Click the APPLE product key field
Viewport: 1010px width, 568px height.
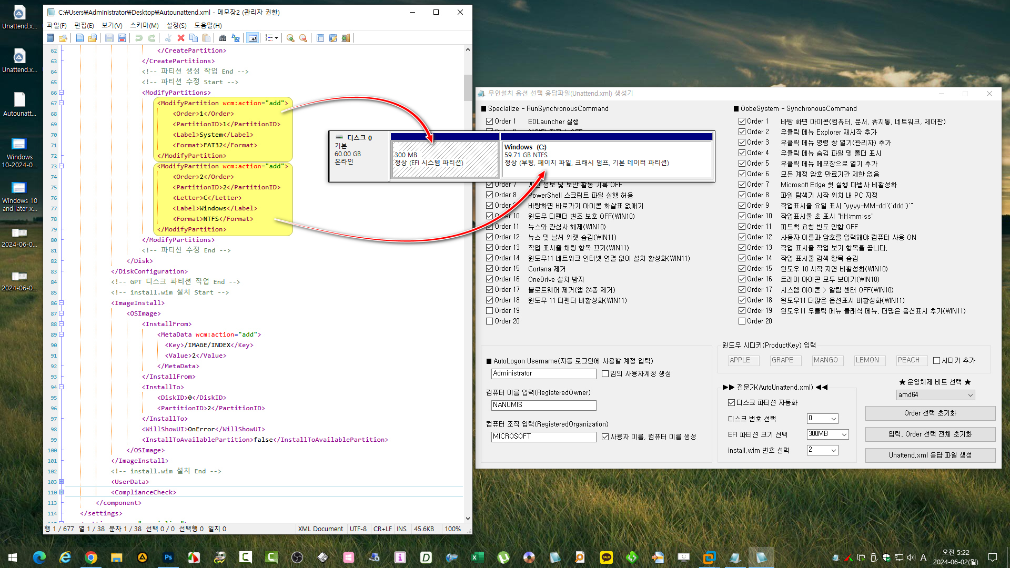tap(743, 360)
